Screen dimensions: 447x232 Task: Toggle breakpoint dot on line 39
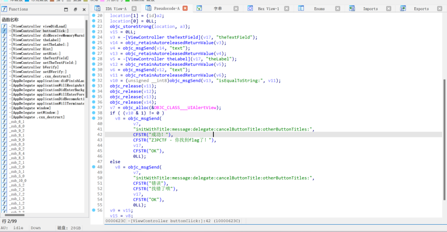tap(94, 118)
